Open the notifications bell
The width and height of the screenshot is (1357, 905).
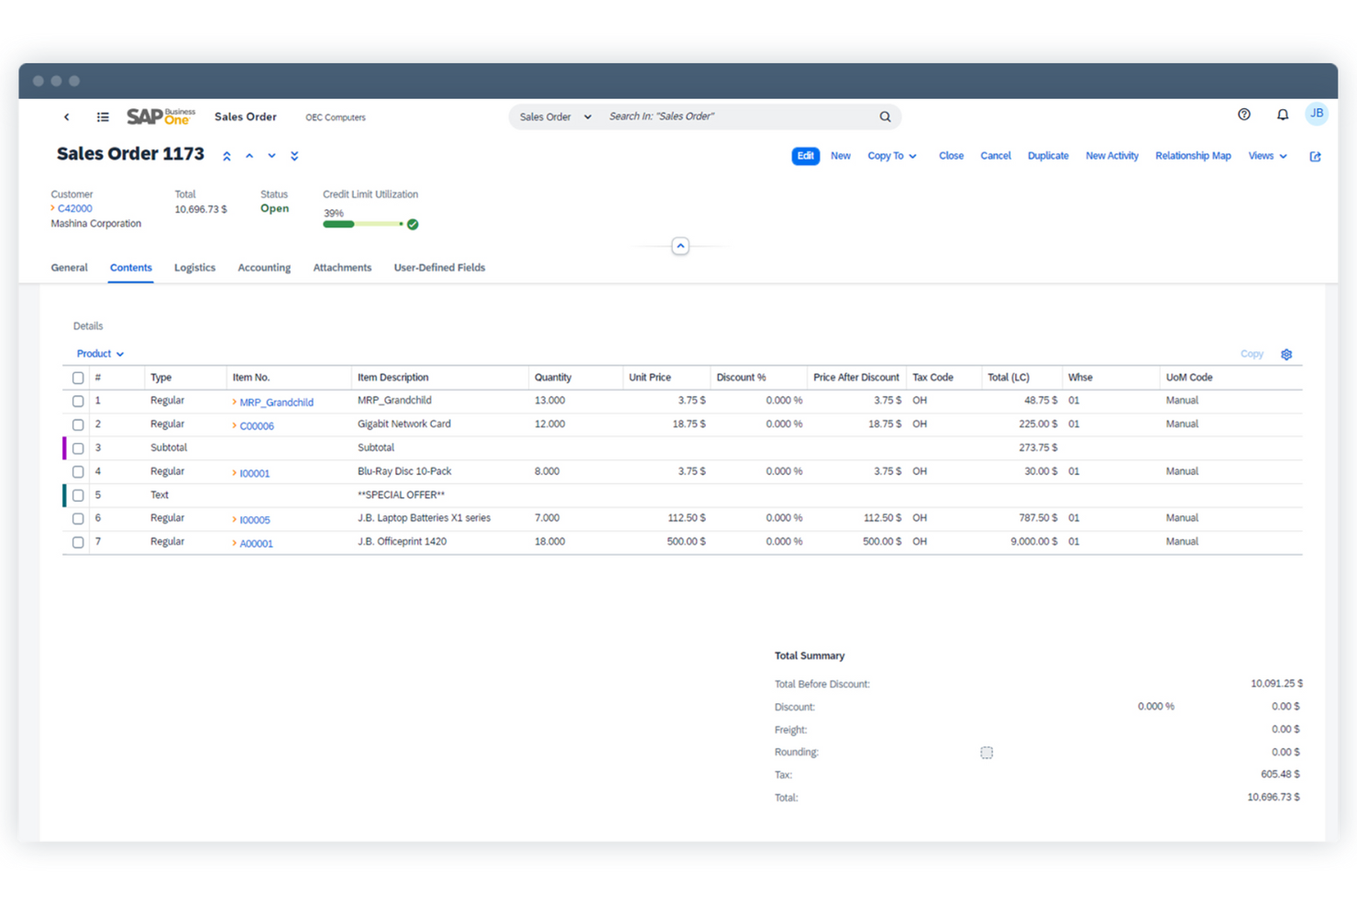[1283, 115]
